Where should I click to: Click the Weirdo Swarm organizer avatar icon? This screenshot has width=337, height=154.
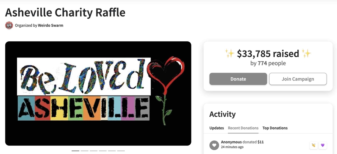click(9, 25)
